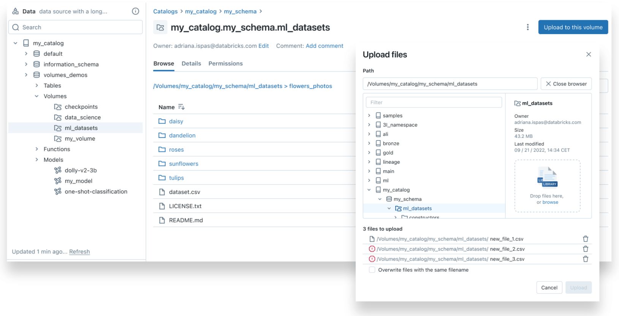This screenshot has width=619, height=316.
Task: Close the Upload files dialog
Action: pos(588,54)
